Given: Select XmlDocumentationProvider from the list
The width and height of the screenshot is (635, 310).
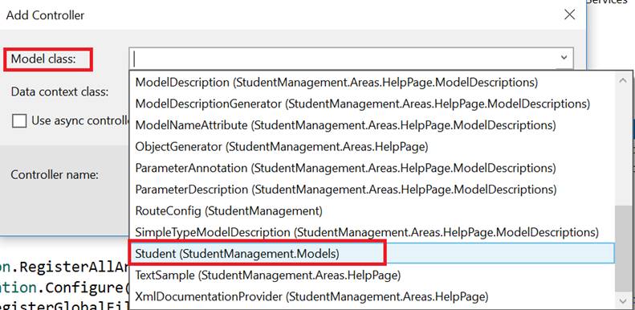Looking at the screenshot, I should pos(372,297).
